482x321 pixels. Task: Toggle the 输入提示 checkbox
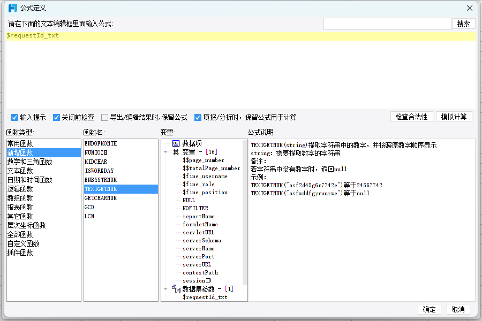(x=15, y=117)
